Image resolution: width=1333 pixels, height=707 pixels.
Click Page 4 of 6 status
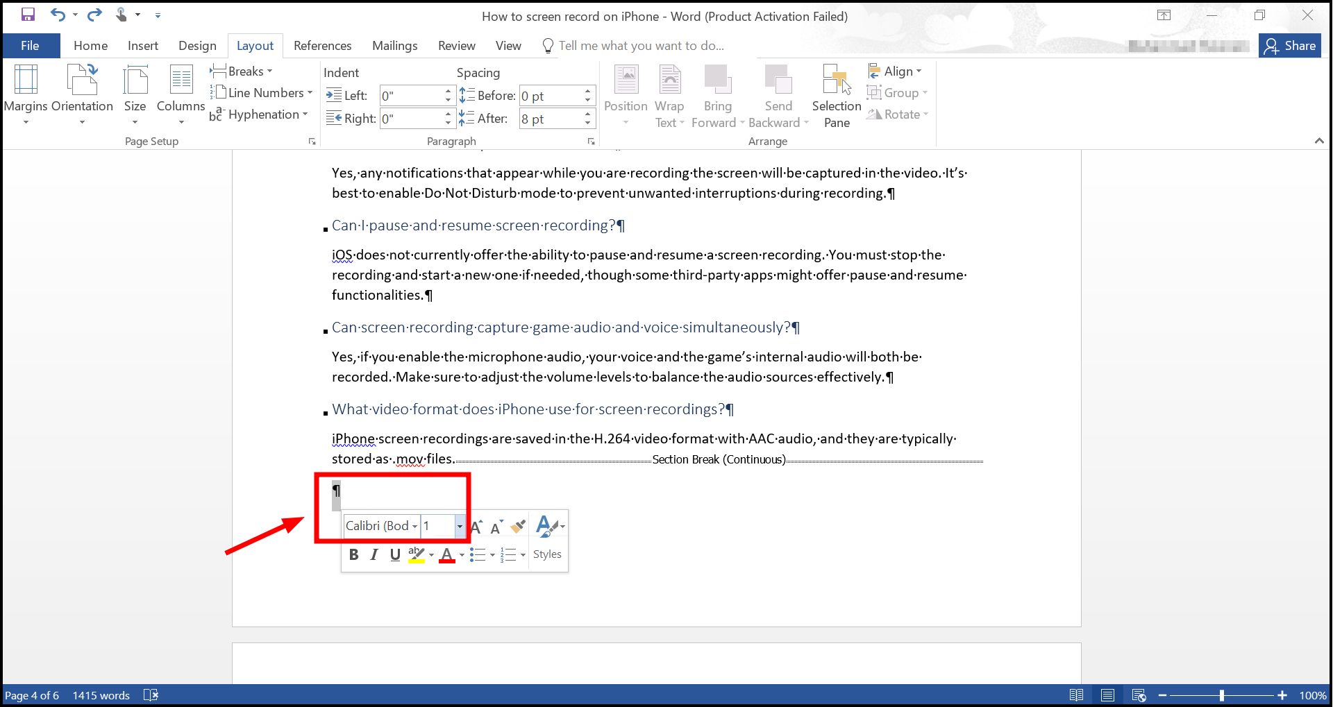32,695
